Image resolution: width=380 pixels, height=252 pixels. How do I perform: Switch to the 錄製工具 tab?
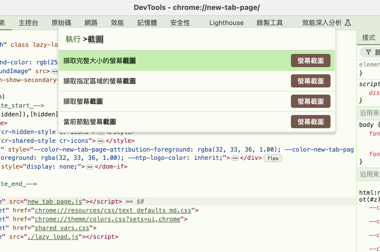[270, 23]
